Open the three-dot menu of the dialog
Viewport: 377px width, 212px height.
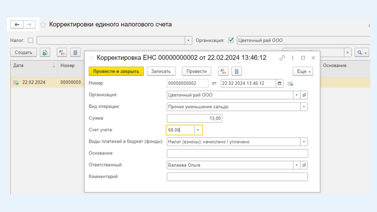[293, 58]
